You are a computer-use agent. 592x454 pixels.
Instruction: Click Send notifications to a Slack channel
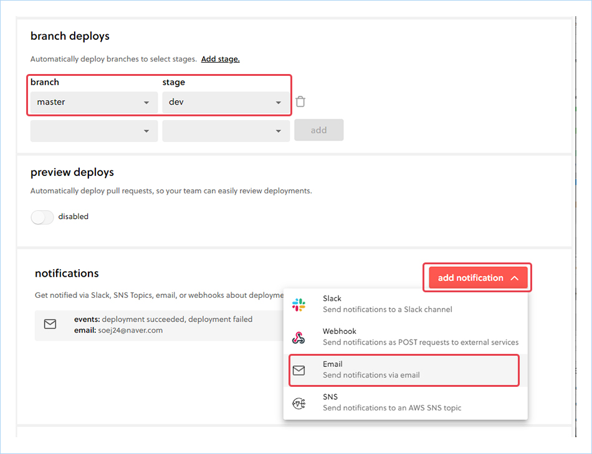click(388, 310)
